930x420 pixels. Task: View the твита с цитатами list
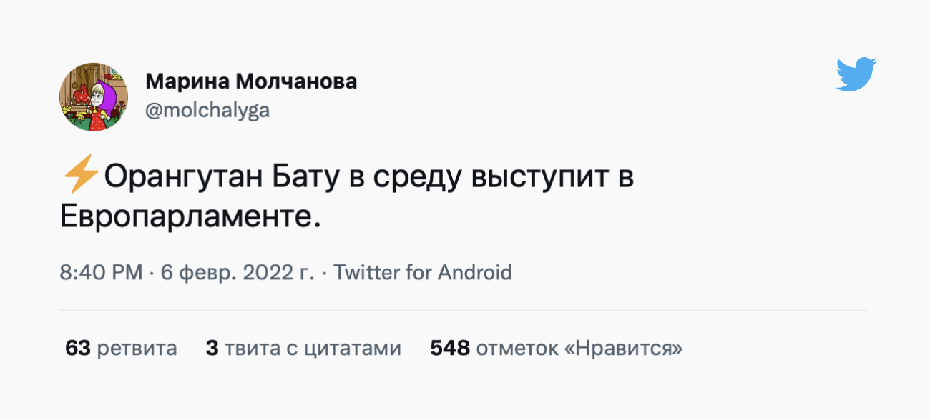point(313,349)
